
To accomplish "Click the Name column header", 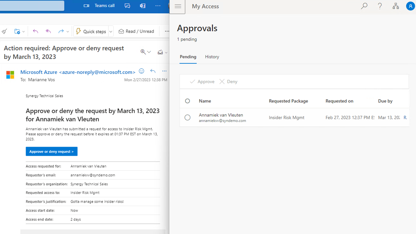I will tap(205, 101).
